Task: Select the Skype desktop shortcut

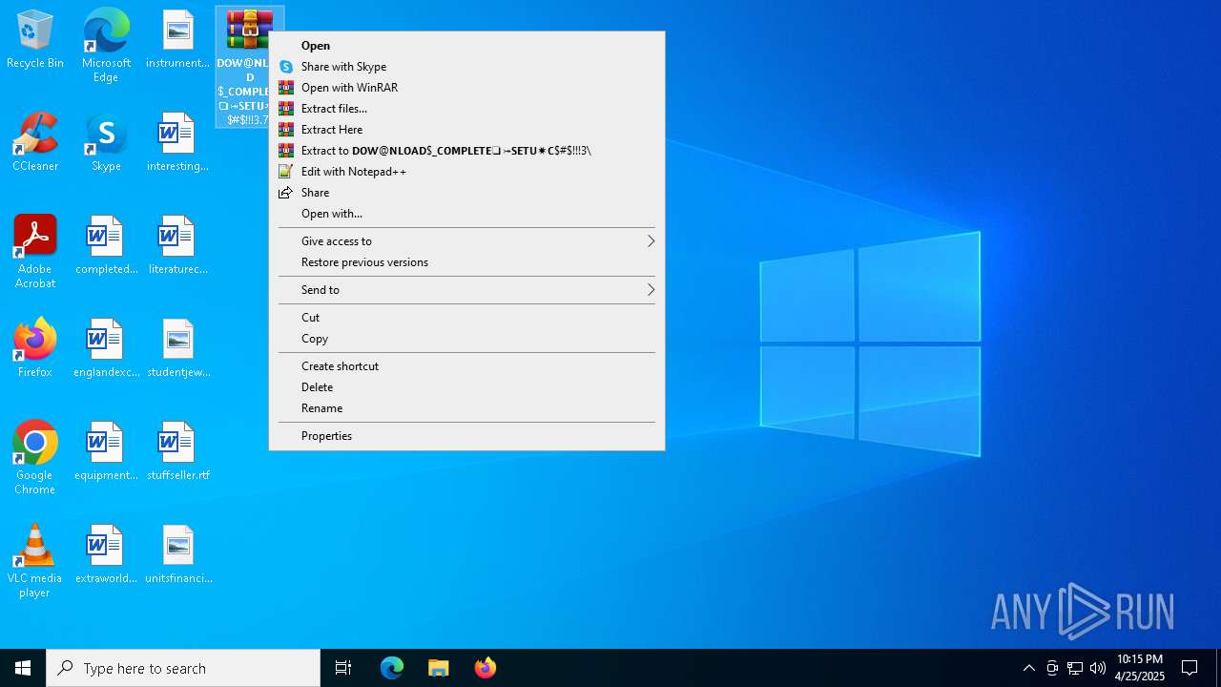Action: click(x=106, y=143)
